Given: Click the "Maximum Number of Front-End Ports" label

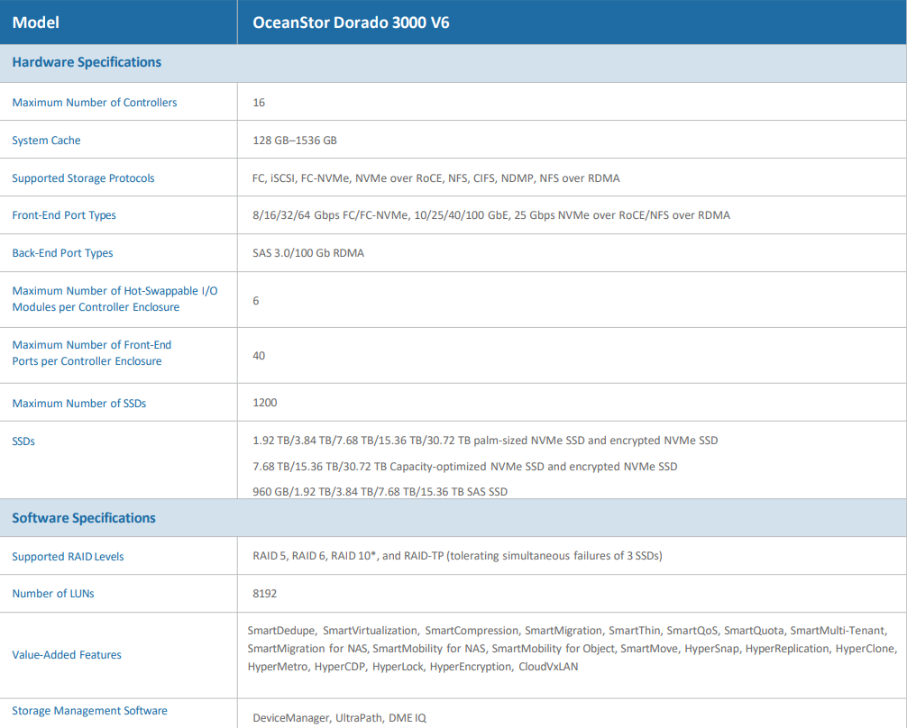Looking at the screenshot, I should click(x=91, y=352).
